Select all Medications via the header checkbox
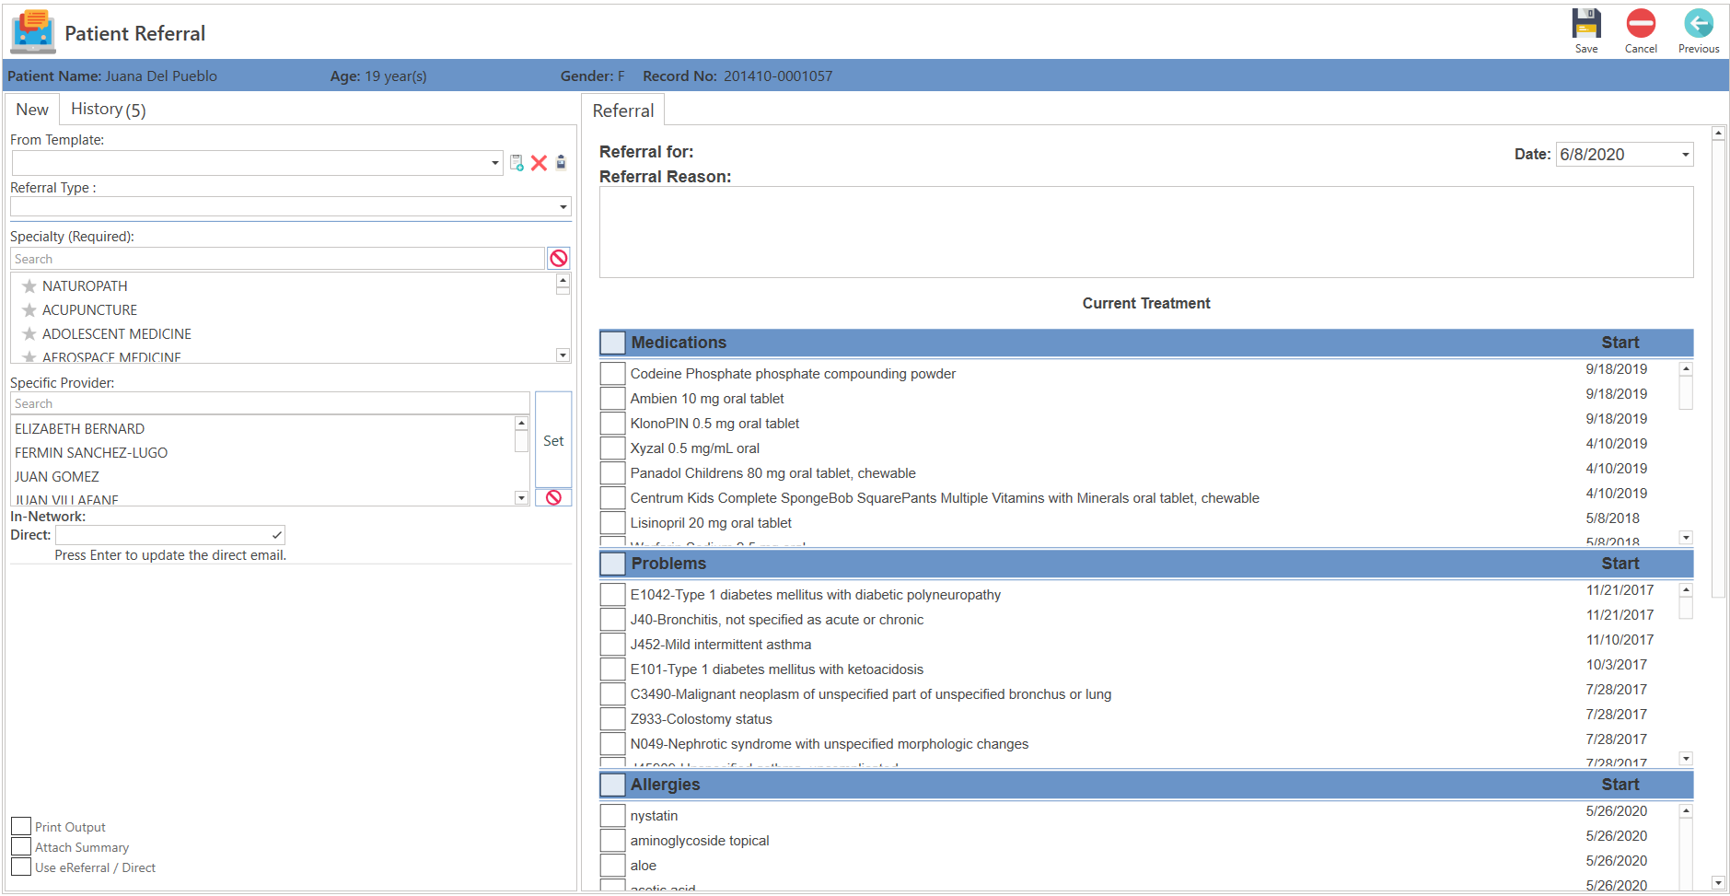 point(612,343)
